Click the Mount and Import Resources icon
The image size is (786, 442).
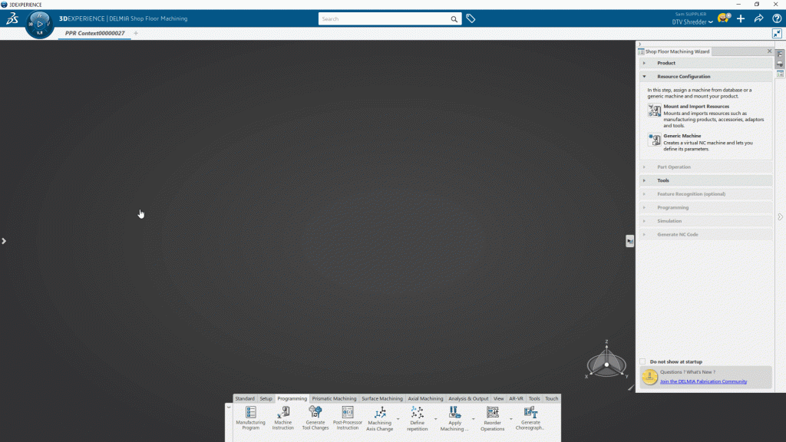[654, 110]
